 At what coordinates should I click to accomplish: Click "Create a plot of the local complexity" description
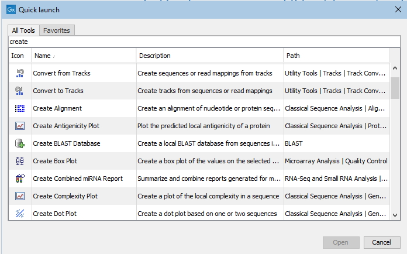(x=208, y=196)
